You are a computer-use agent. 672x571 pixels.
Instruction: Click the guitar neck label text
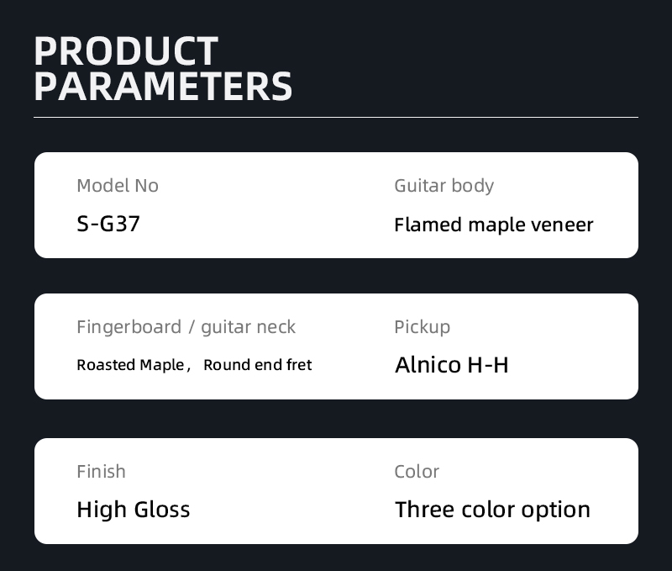coord(248,327)
